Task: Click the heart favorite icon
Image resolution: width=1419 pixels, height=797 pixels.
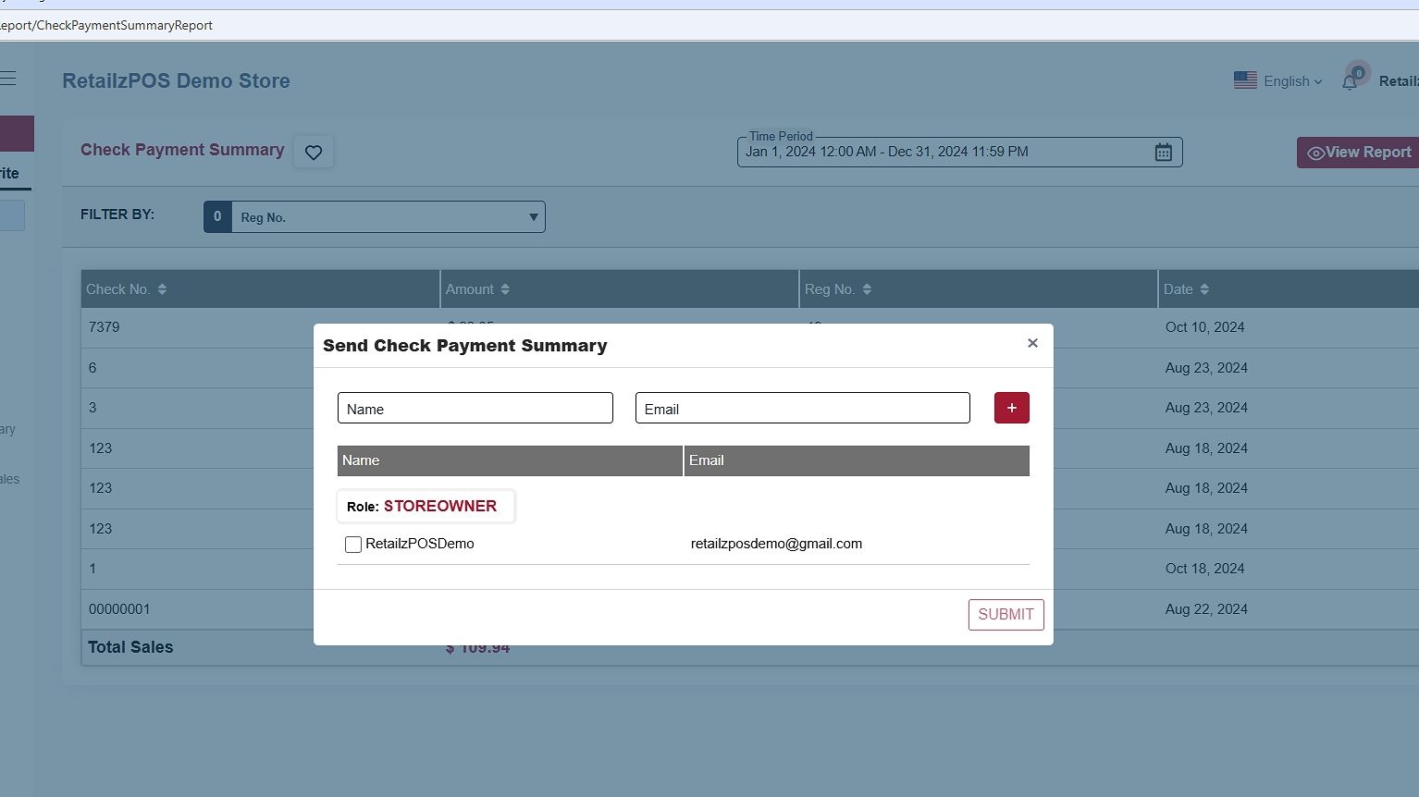Action: pos(314,153)
